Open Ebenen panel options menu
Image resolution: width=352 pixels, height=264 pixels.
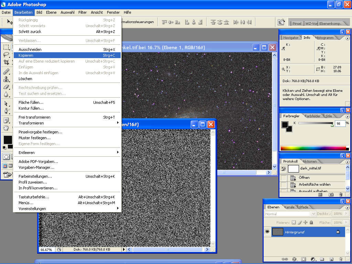pyautogui.click(x=348, y=208)
